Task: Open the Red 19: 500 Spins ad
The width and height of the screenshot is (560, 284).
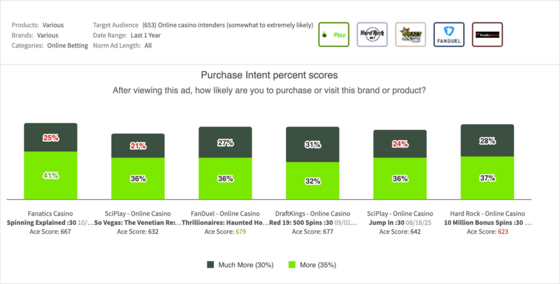Action: (x=313, y=223)
